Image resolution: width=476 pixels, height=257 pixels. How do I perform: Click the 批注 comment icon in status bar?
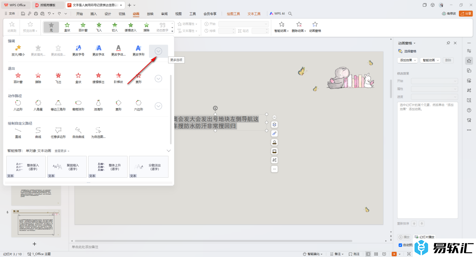click(x=354, y=254)
